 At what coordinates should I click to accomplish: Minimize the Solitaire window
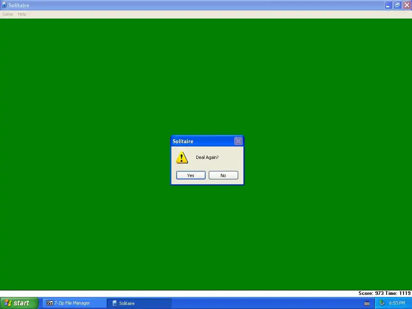point(388,5)
